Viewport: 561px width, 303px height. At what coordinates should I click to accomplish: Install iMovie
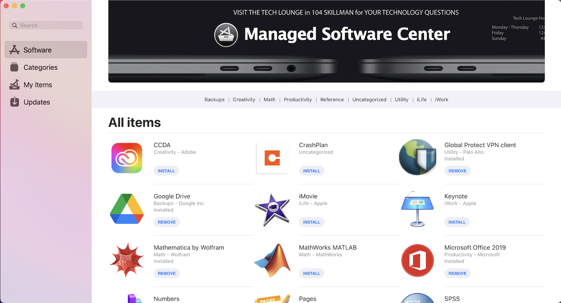click(x=312, y=222)
